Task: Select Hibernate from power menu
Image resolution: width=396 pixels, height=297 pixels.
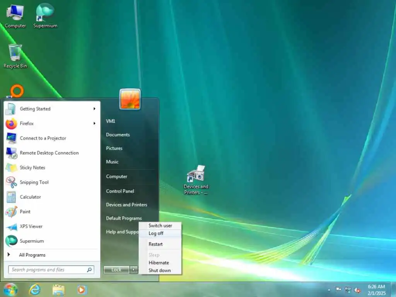Action: click(x=160, y=263)
